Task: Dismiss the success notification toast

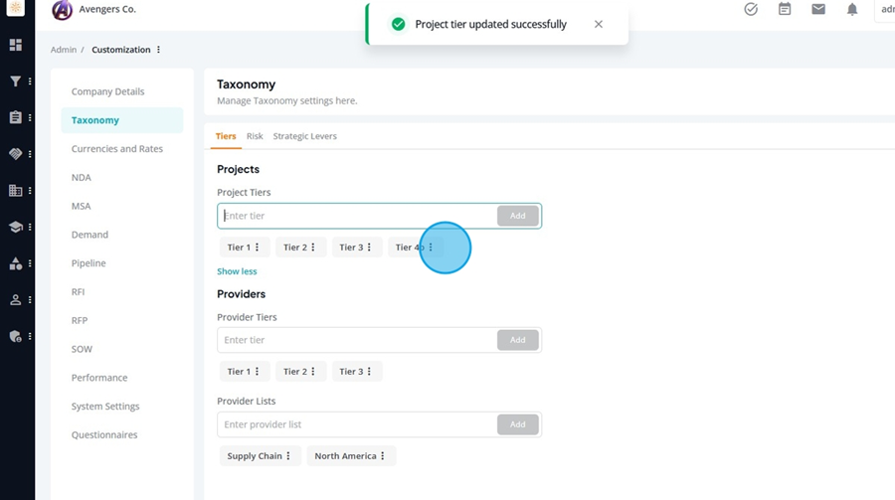Action: (x=599, y=24)
